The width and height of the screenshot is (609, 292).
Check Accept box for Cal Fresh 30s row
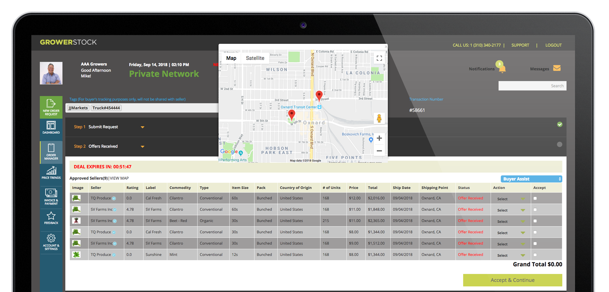point(535,232)
